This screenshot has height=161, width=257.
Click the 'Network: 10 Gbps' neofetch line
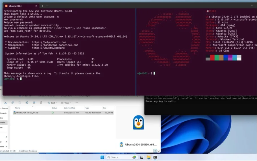[x=217, y=51]
